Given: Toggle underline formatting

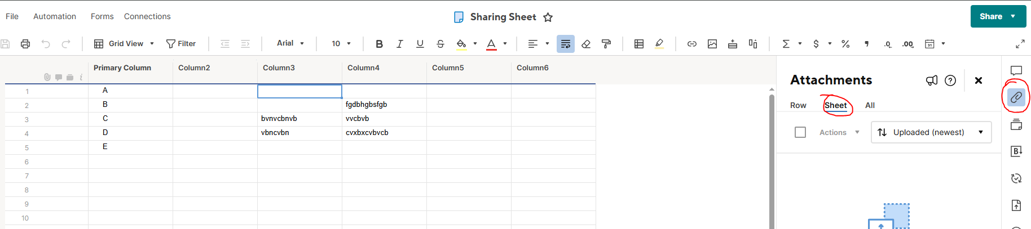Looking at the screenshot, I should point(420,44).
